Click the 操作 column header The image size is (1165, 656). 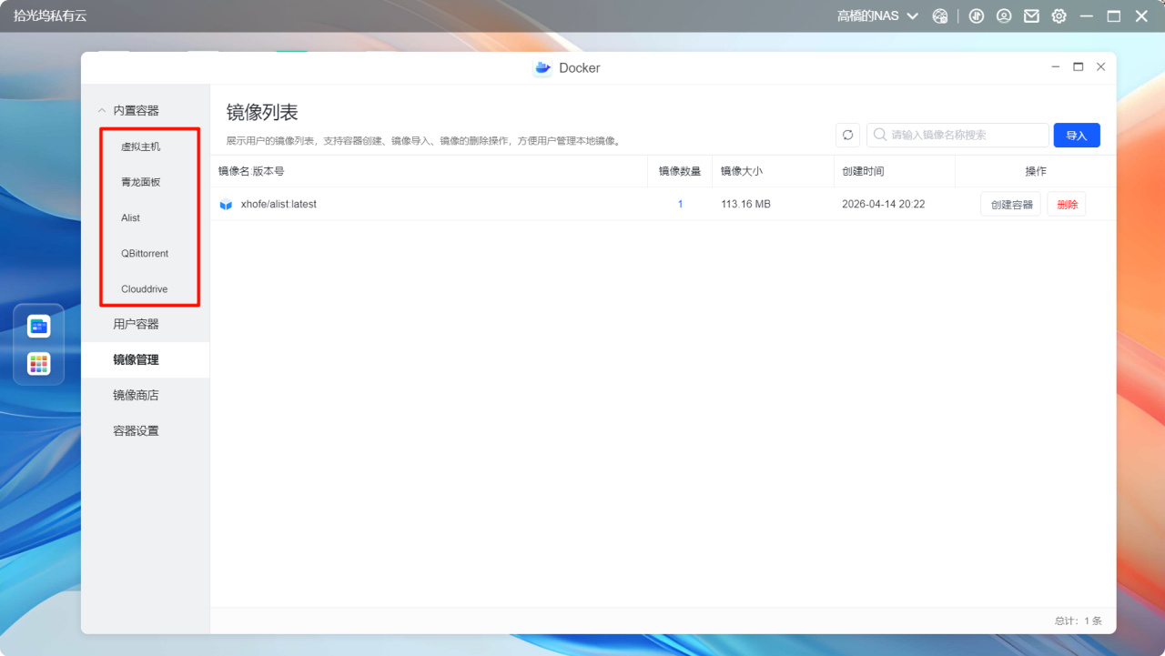pyautogui.click(x=1036, y=171)
